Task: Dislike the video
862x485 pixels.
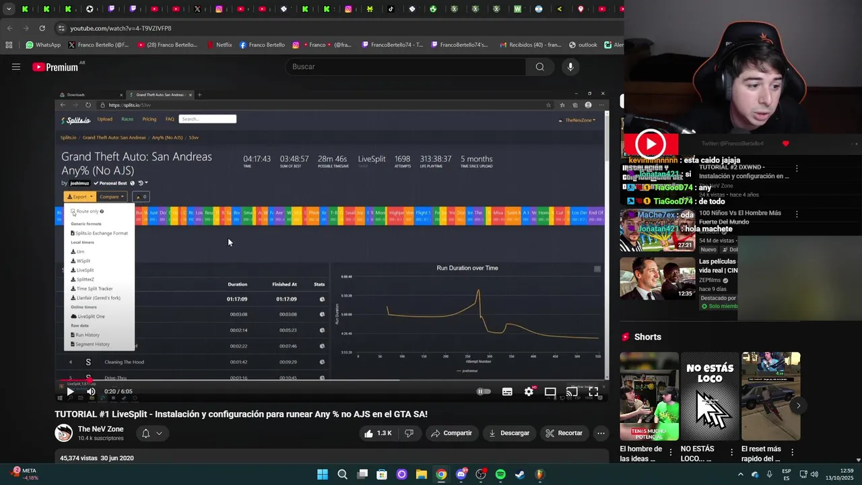Action: point(409,433)
